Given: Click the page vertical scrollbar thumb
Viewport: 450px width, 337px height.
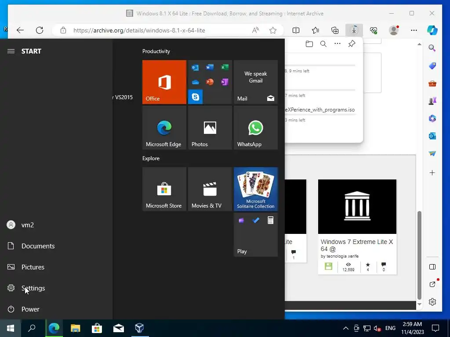Looking at the screenshot, I should [x=419, y=255].
